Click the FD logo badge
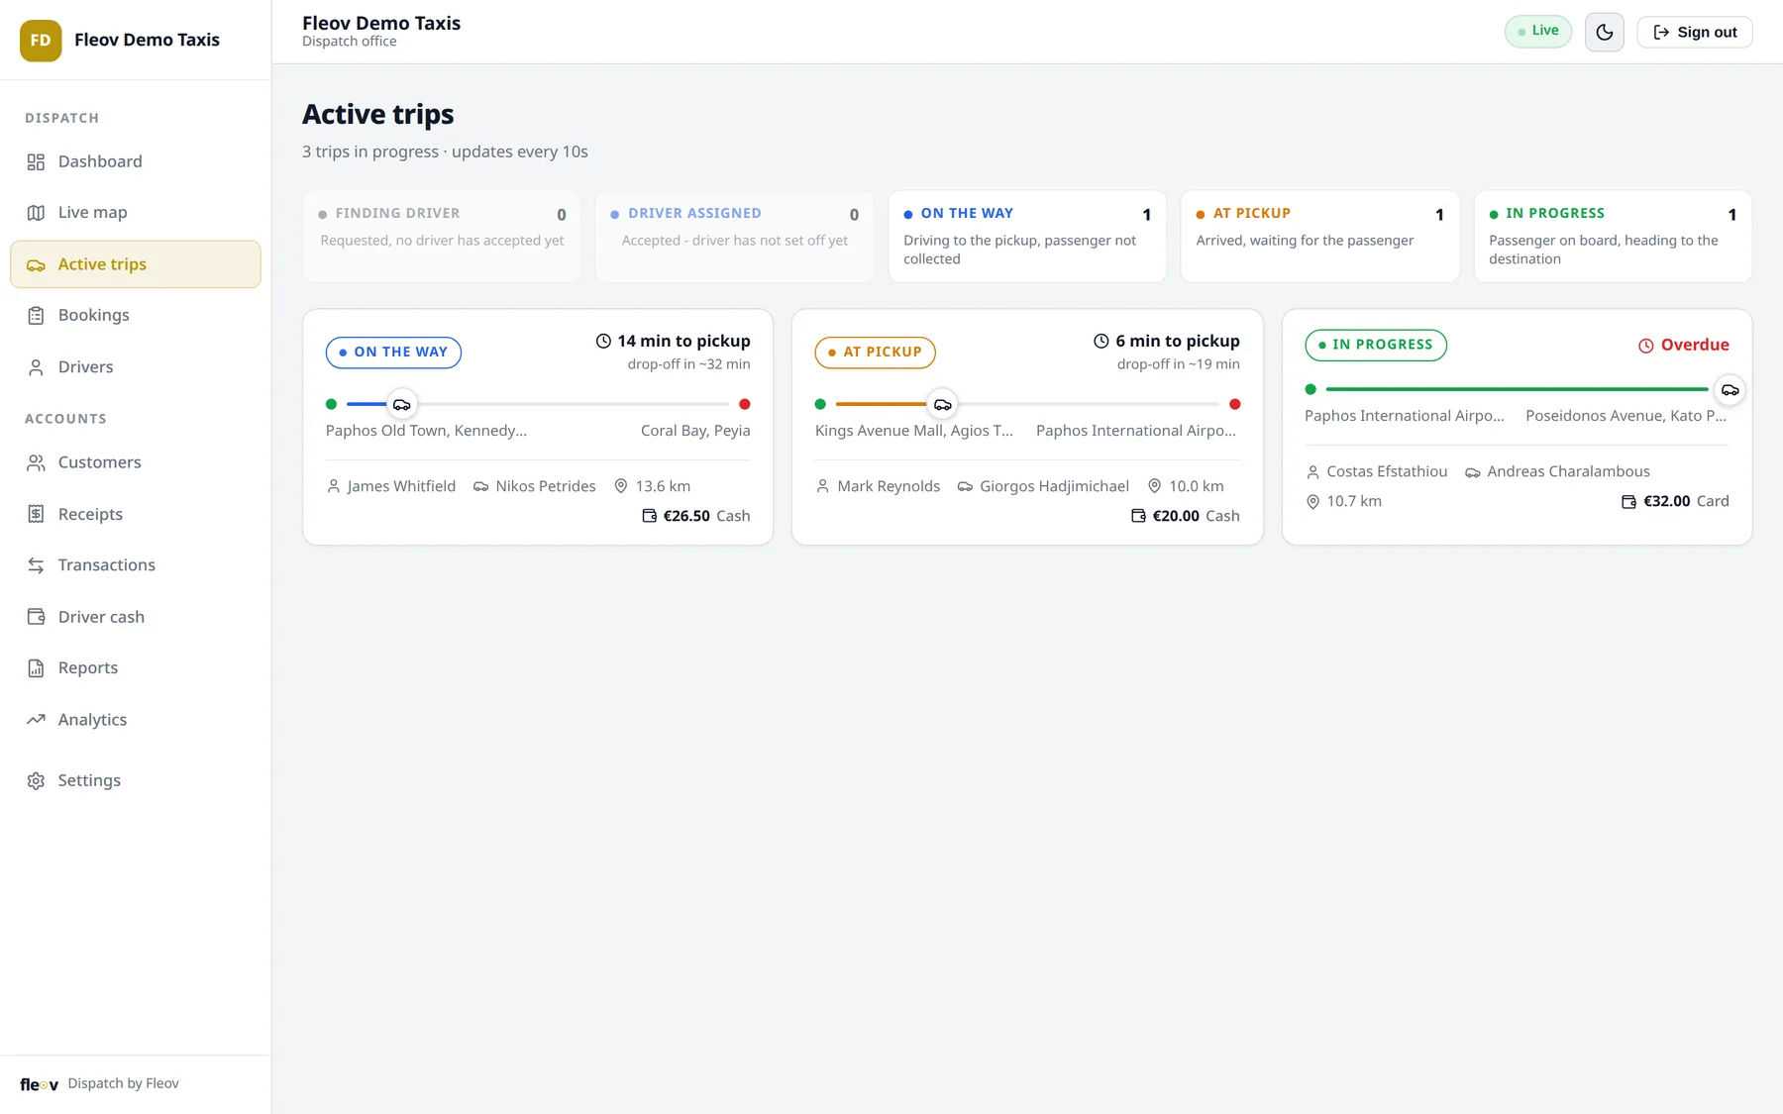 point(41,40)
